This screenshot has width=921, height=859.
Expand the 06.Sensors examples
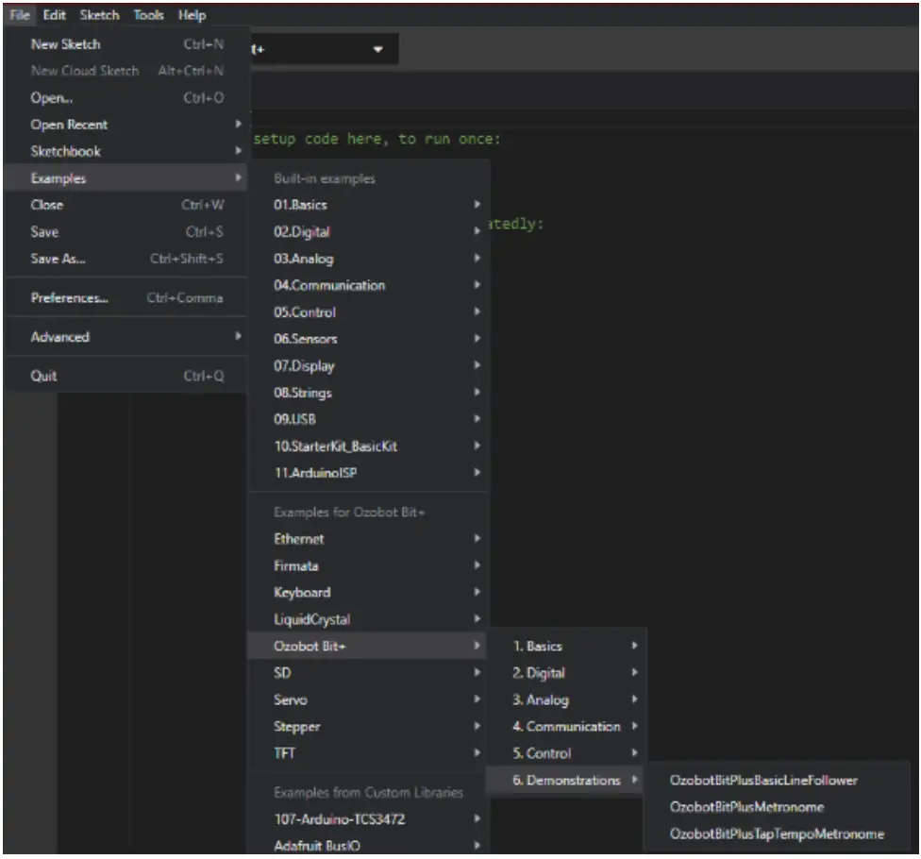370,339
